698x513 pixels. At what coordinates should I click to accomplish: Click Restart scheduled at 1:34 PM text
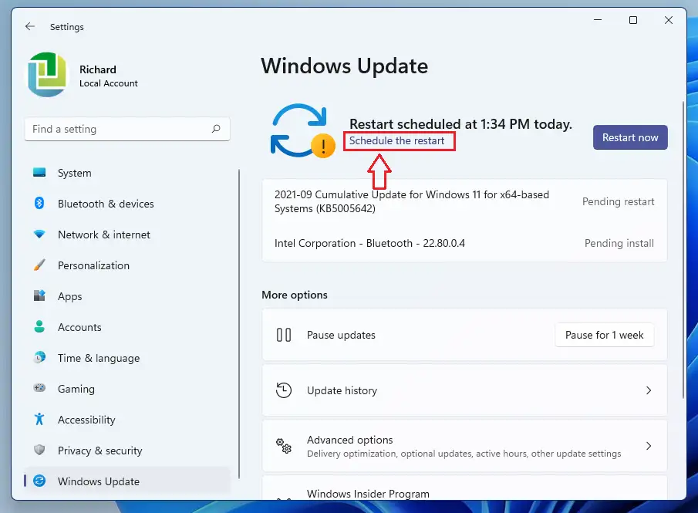click(x=460, y=123)
